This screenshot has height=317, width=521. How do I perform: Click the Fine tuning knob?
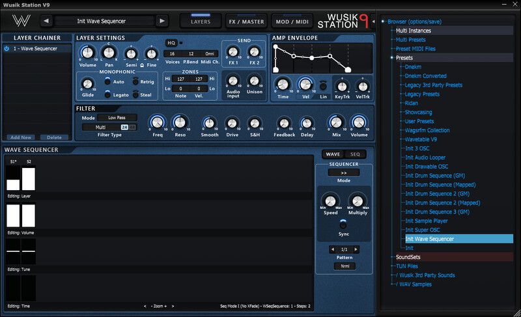tap(152, 54)
